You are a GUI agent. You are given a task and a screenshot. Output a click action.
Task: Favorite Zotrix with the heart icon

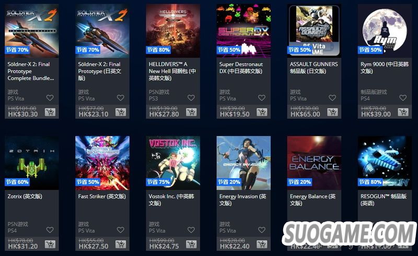(x=50, y=229)
